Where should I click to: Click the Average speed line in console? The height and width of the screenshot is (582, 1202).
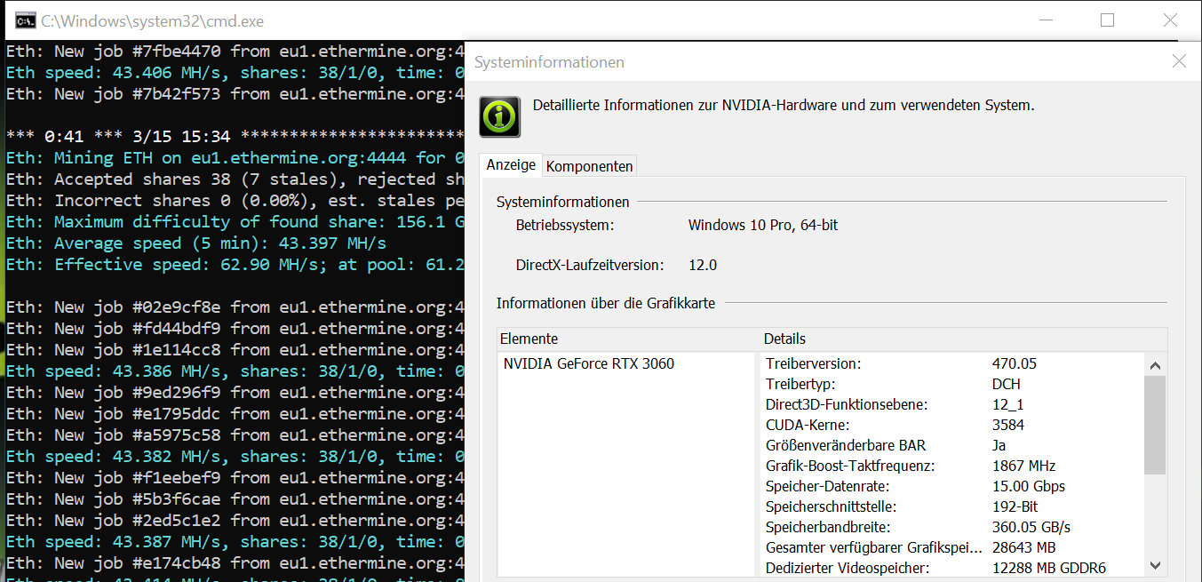point(195,243)
